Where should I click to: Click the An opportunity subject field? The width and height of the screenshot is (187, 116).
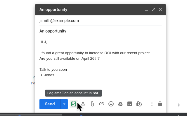point(101,31)
